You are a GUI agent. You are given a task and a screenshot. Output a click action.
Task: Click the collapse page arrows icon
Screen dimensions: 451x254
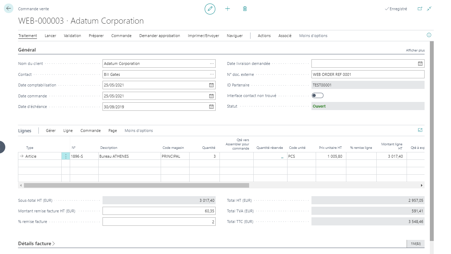pos(429,9)
